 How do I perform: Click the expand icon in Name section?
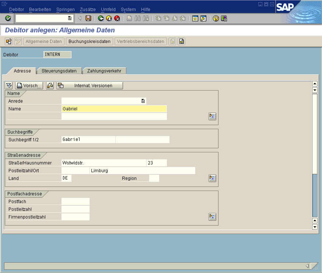[x=212, y=117]
